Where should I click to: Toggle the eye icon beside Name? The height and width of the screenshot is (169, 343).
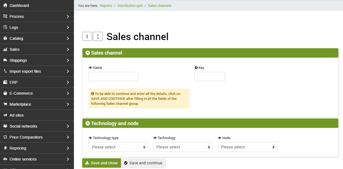90,68
